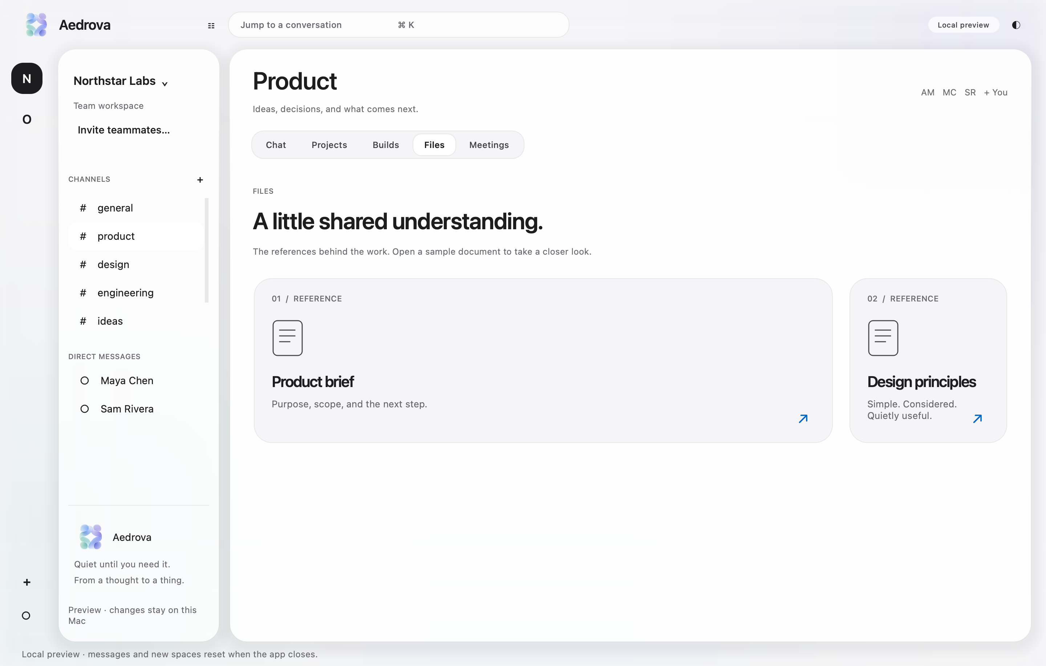1046x666 pixels.
Task: Click the ⌘ K shortcut hint
Action: pyautogui.click(x=406, y=25)
